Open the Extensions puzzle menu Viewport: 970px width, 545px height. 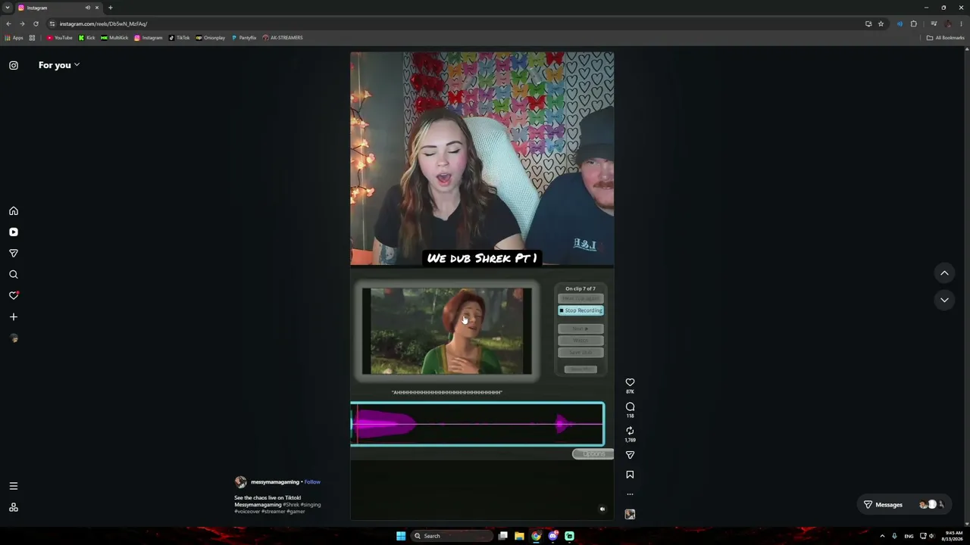pos(913,23)
